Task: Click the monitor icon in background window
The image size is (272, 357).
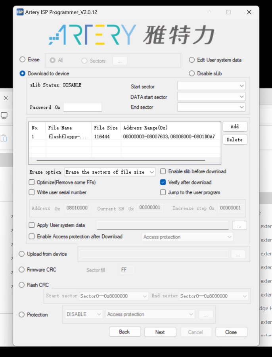Action: click(4, 115)
